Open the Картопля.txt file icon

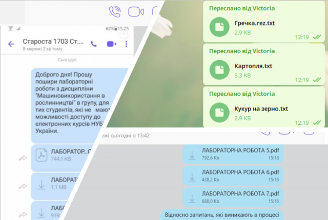tap(219, 70)
